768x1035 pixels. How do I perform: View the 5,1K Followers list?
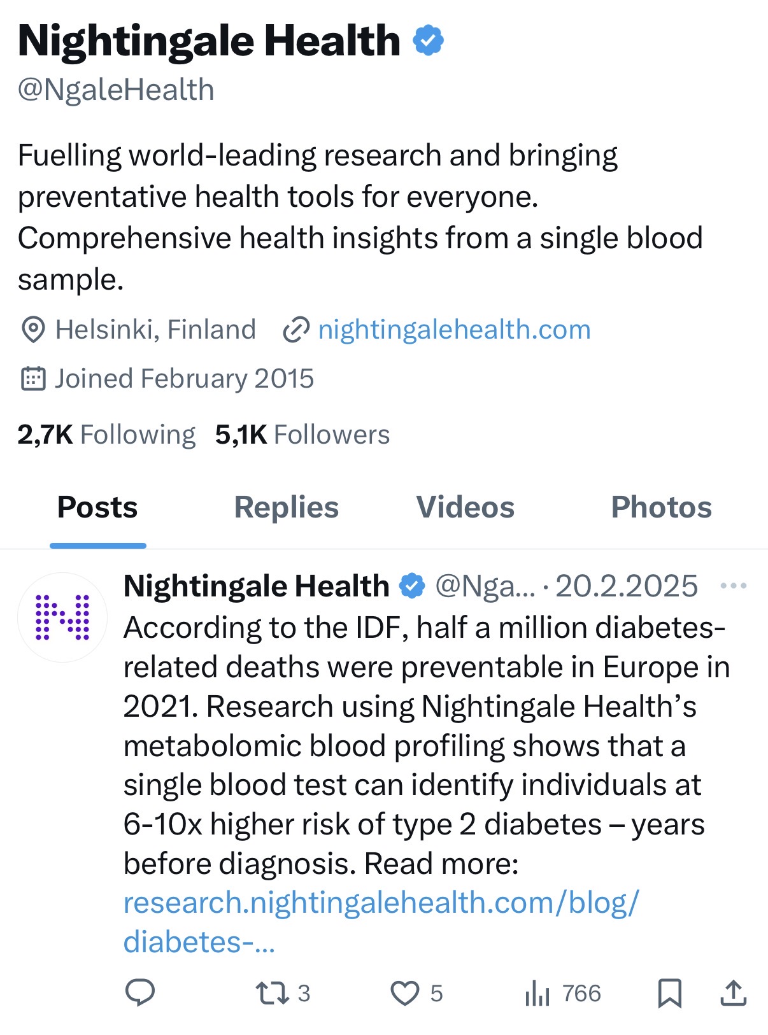302,435
